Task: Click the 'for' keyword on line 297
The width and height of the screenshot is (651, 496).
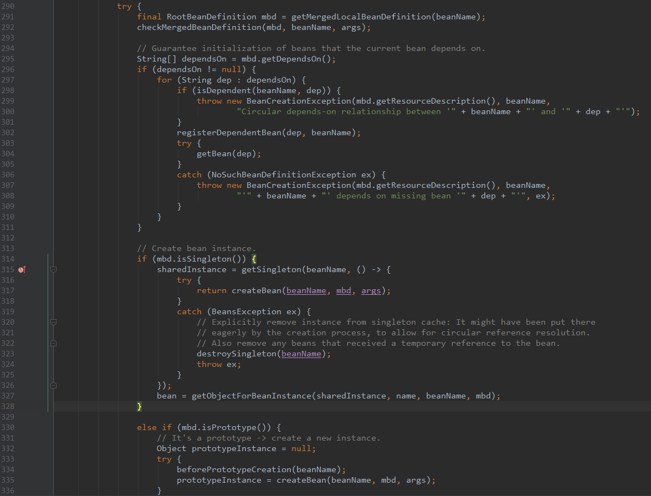Action: [x=165, y=80]
